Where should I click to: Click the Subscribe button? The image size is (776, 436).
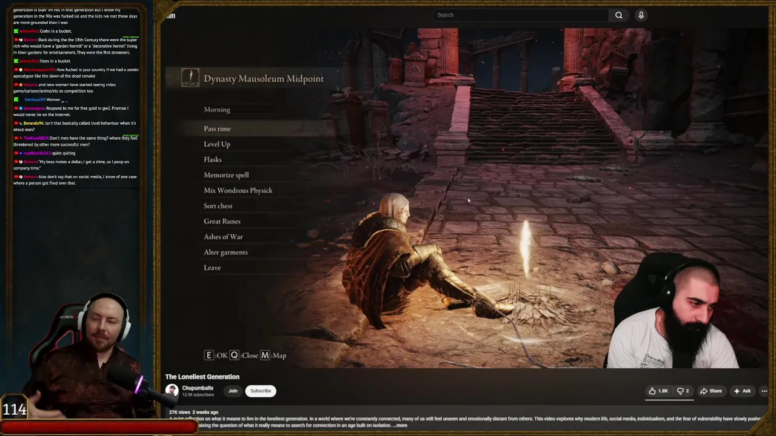tap(261, 391)
